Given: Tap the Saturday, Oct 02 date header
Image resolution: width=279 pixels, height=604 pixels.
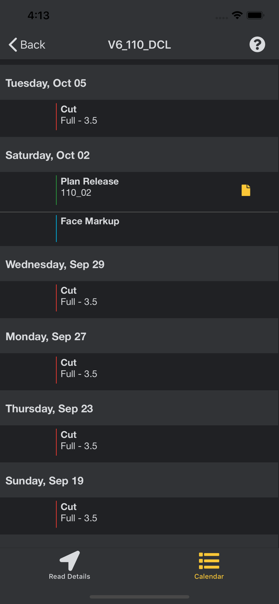Looking at the screenshot, I should click(48, 155).
